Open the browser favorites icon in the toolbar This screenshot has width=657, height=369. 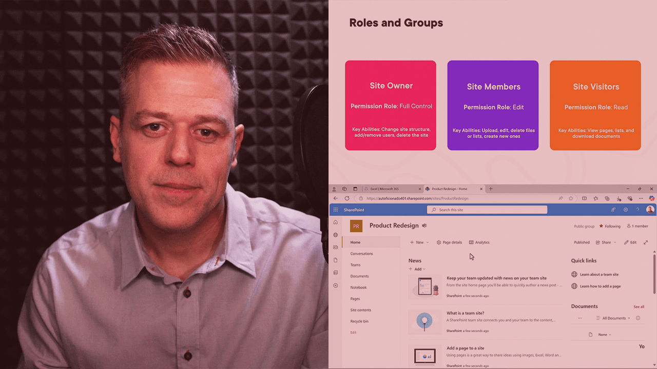coord(595,198)
